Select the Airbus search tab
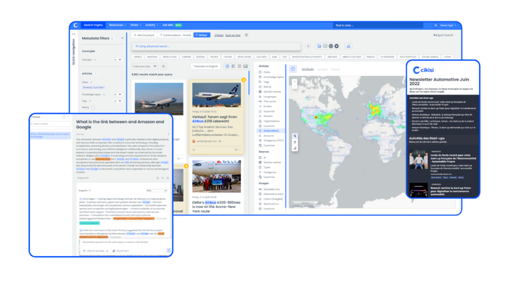 pos(202,35)
